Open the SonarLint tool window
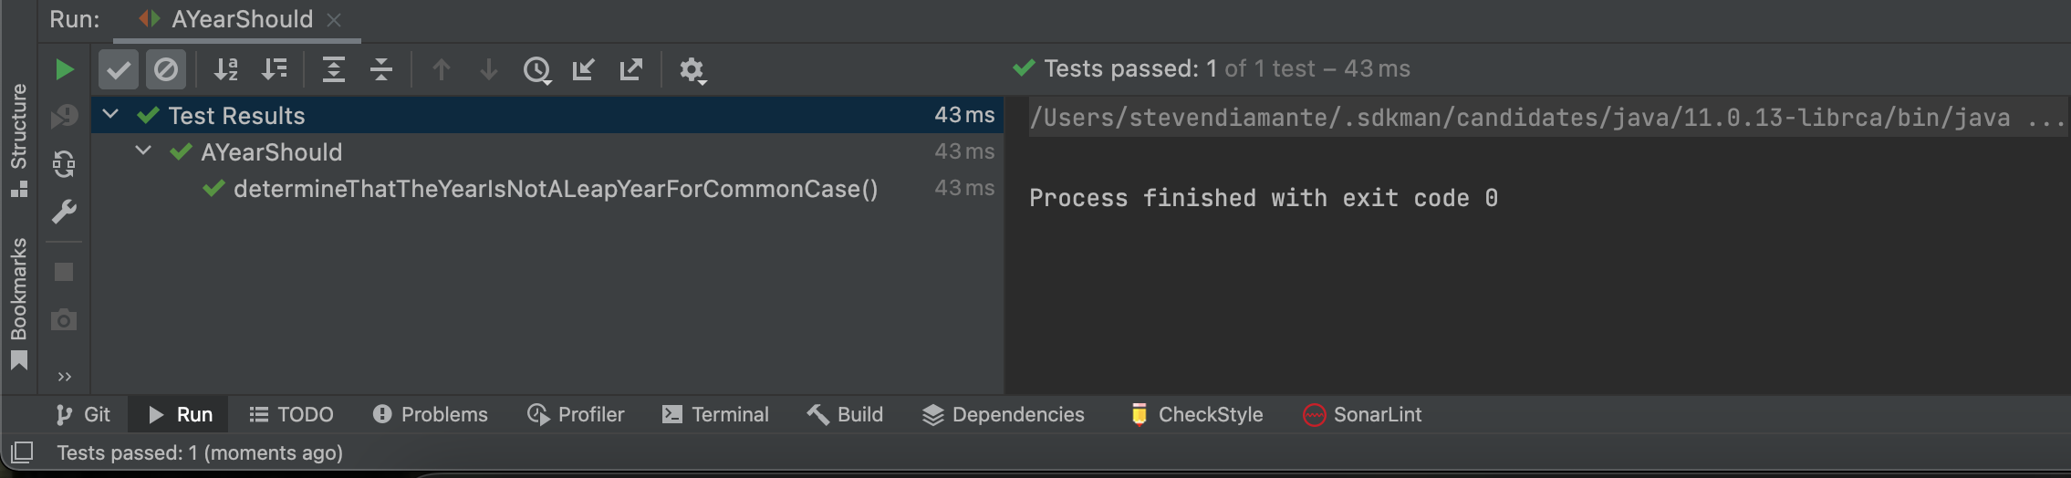 coord(1362,414)
